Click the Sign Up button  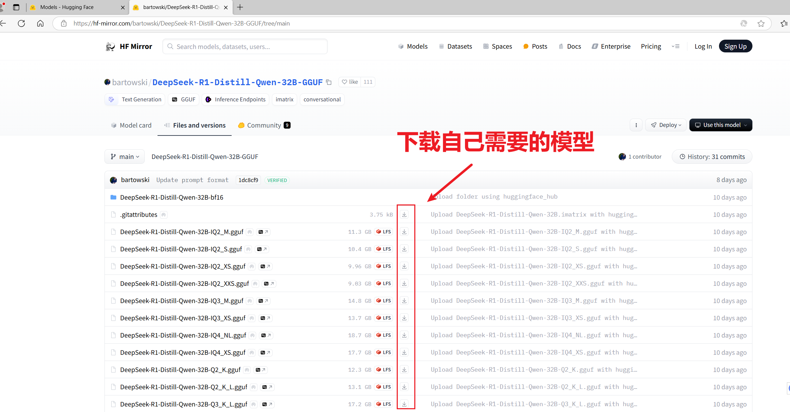click(x=735, y=47)
